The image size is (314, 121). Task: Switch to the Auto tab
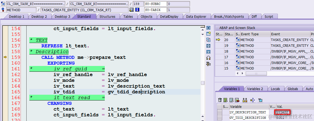click(x=309, y=89)
